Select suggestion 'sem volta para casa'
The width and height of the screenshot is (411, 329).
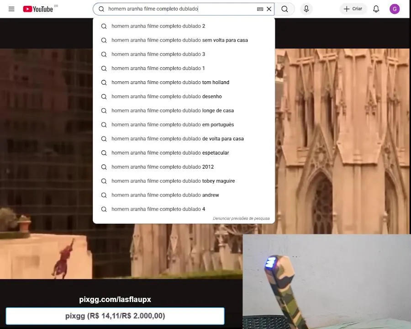coord(184,40)
